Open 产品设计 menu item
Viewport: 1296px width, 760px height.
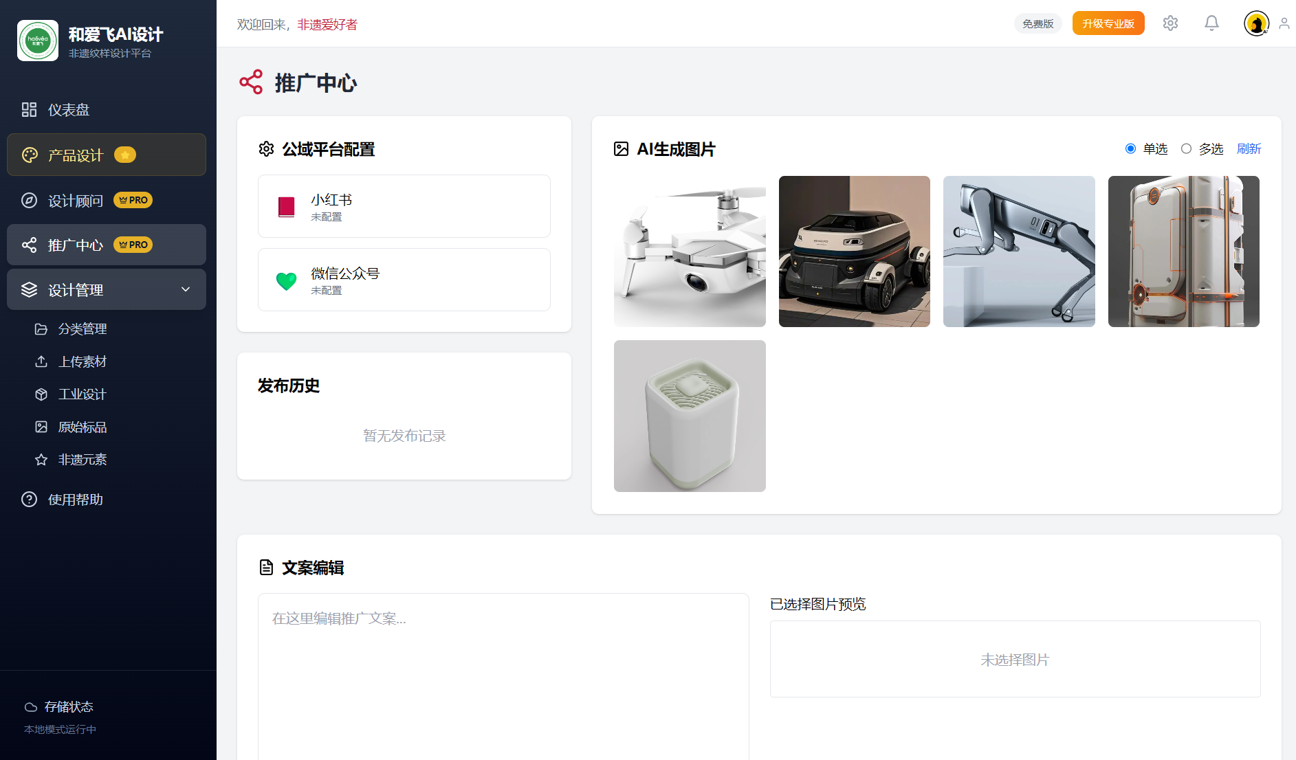click(107, 155)
